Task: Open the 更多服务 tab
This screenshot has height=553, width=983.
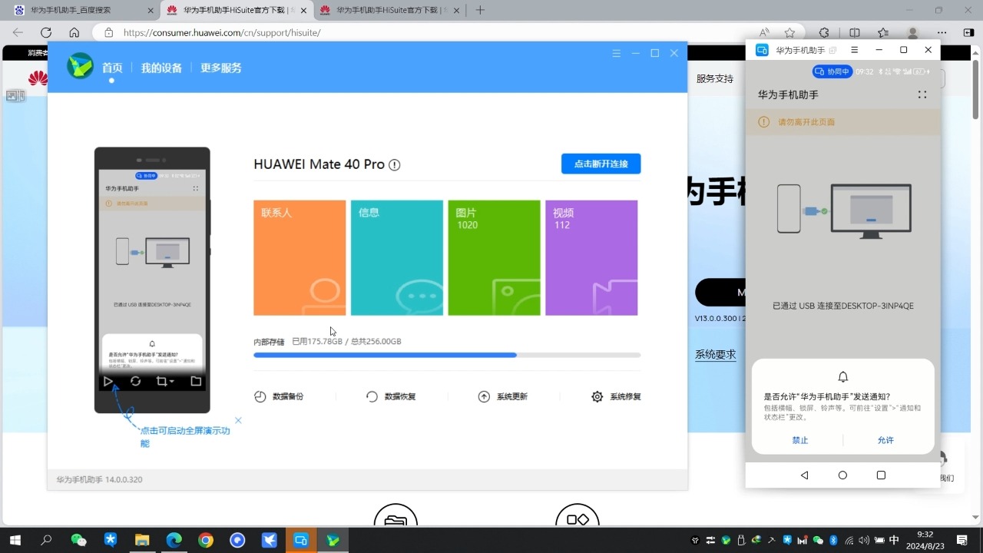Action: coord(221,68)
